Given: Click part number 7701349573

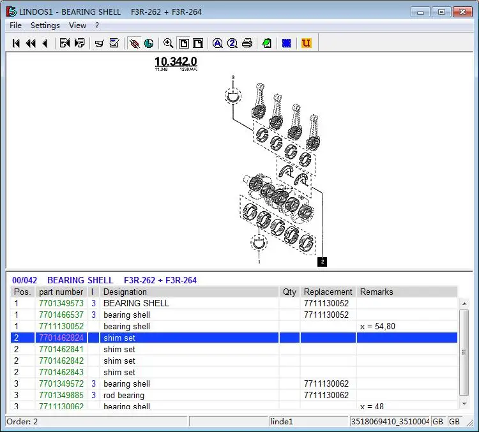Looking at the screenshot, I should pyautogui.click(x=61, y=304).
